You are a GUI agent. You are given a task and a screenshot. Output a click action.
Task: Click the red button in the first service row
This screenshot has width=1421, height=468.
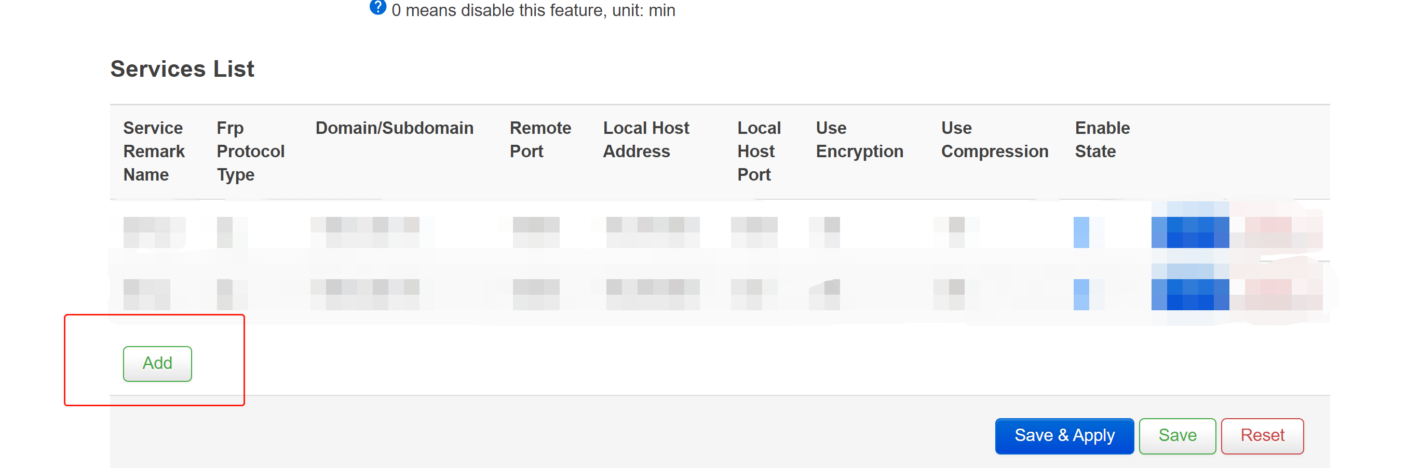coord(1274,231)
